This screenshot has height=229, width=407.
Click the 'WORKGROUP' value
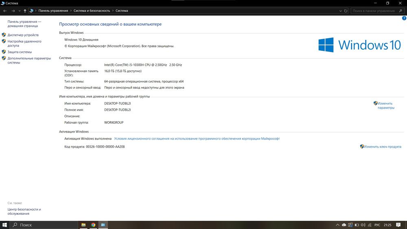tap(114, 123)
